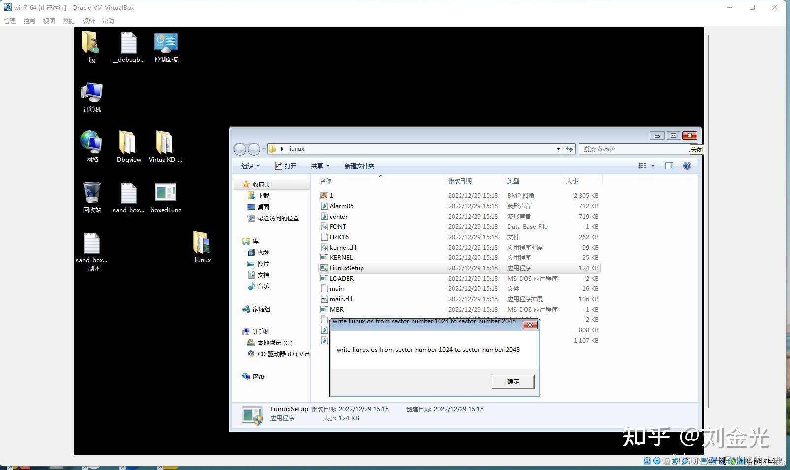Open the 组织 dropdown menu
Viewport: 790px width, 470px height.
[x=250, y=166]
